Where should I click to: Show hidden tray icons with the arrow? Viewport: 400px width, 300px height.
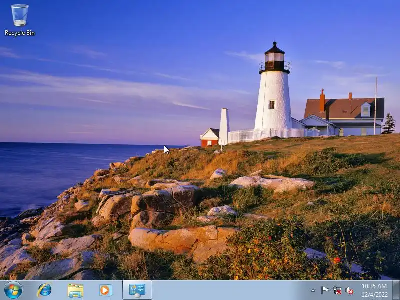[x=313, y=290]
